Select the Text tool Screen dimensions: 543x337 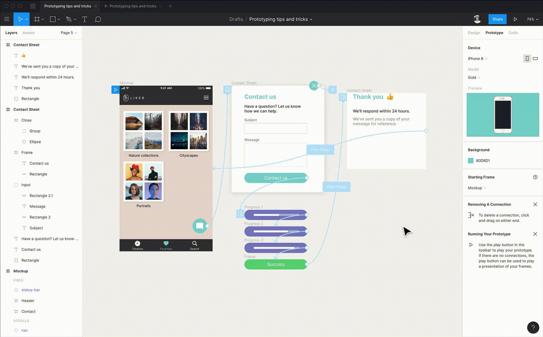84,19
